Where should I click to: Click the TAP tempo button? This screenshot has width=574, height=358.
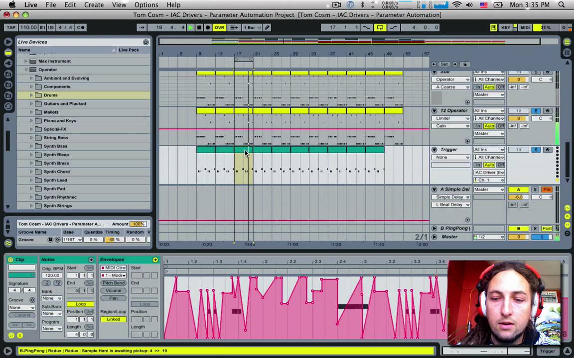(x=11, y=27)
